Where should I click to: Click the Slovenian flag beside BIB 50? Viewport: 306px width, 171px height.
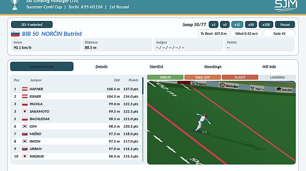click(15, 34)
